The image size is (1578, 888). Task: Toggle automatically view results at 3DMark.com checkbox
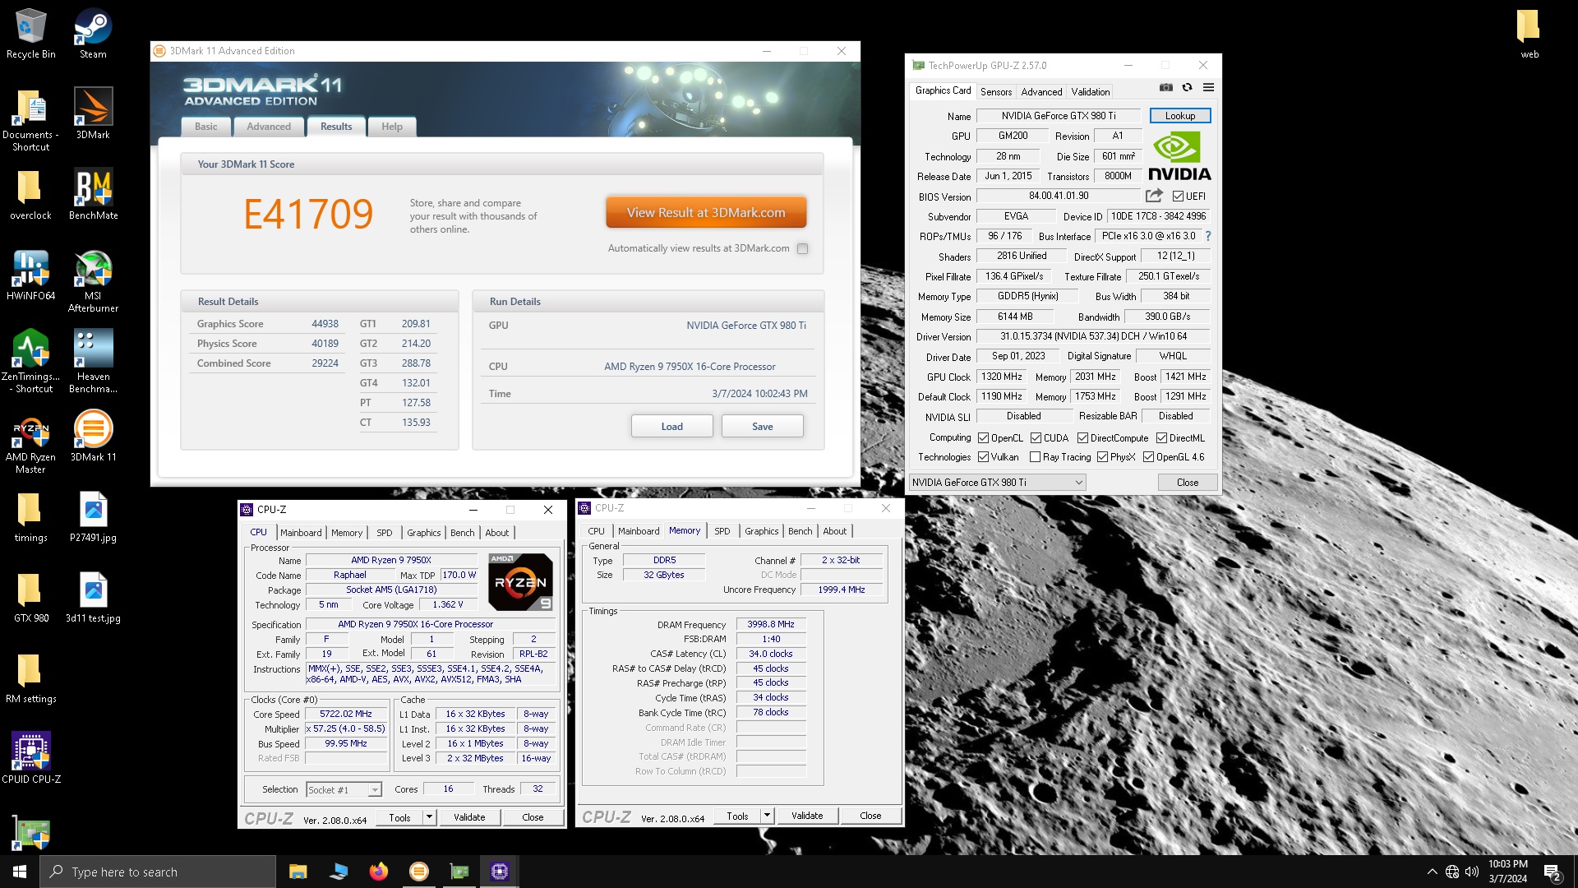802,248
